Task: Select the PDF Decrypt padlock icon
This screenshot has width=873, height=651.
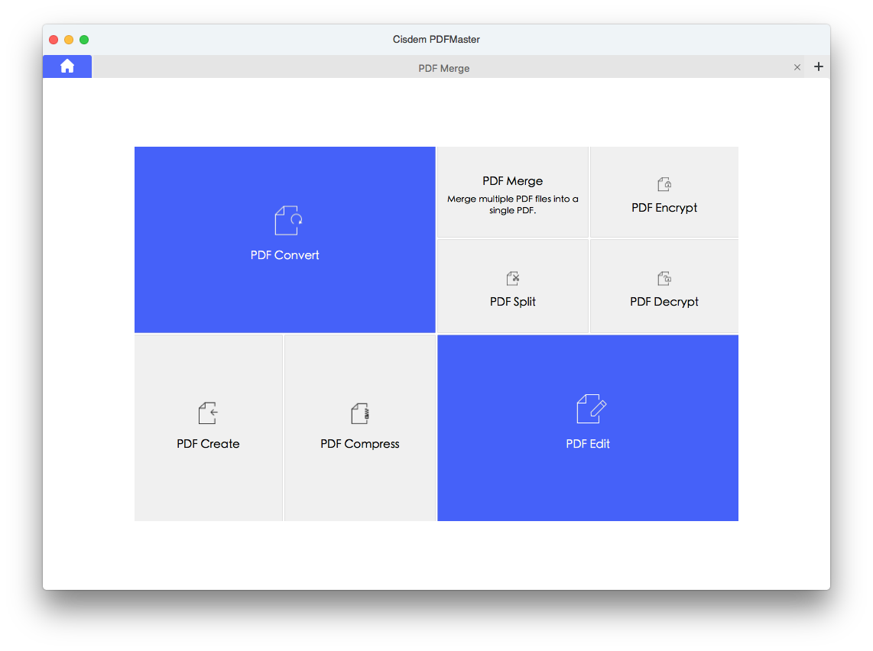Action: click(664, 277)
